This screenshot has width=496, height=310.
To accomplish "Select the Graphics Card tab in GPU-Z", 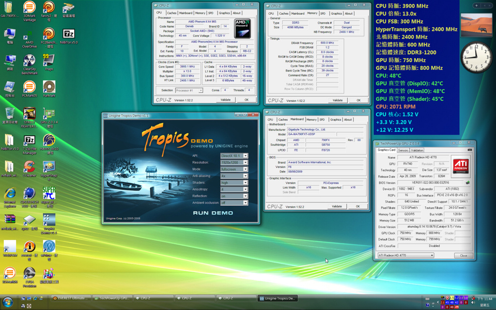I will (386, 150).
